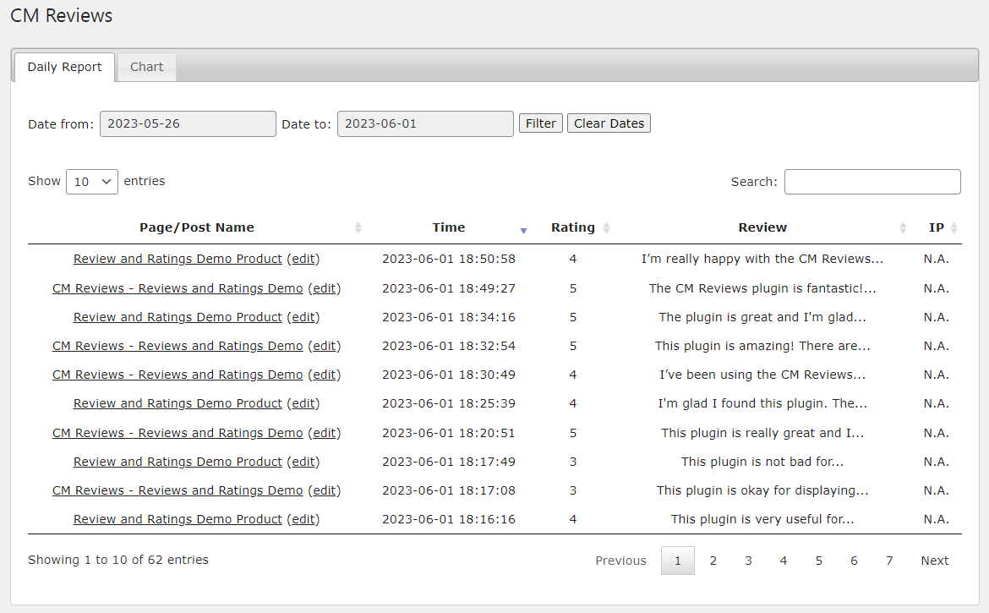This screenshot has height=613, width=989.
Task: Click review "I'm really happy with the CM Reviews..."
Action: [762, 259]
